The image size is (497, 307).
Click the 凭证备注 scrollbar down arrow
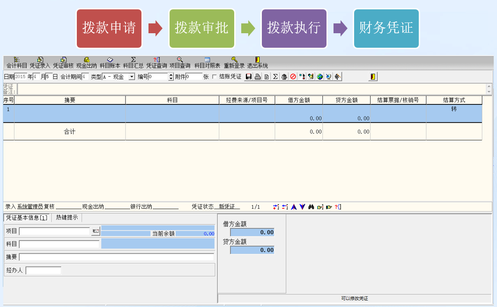coord(489,92)
